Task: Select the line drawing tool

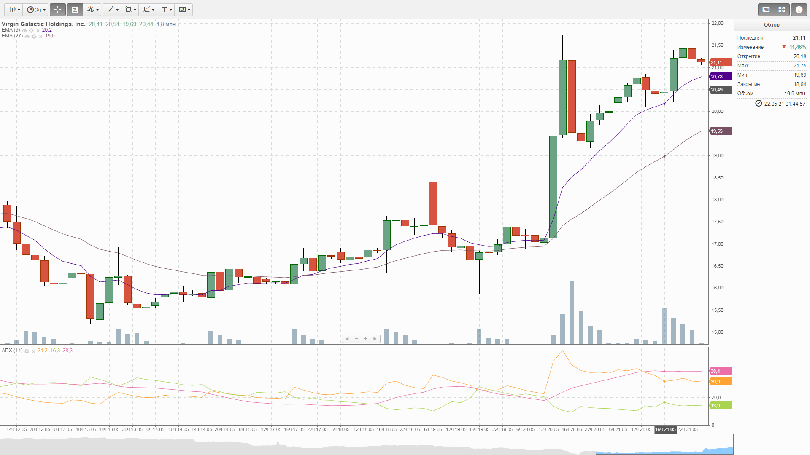Action: click(x=113, y=10)
